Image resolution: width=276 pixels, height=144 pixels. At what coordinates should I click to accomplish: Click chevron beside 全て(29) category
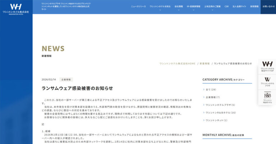tap(204, 90)
